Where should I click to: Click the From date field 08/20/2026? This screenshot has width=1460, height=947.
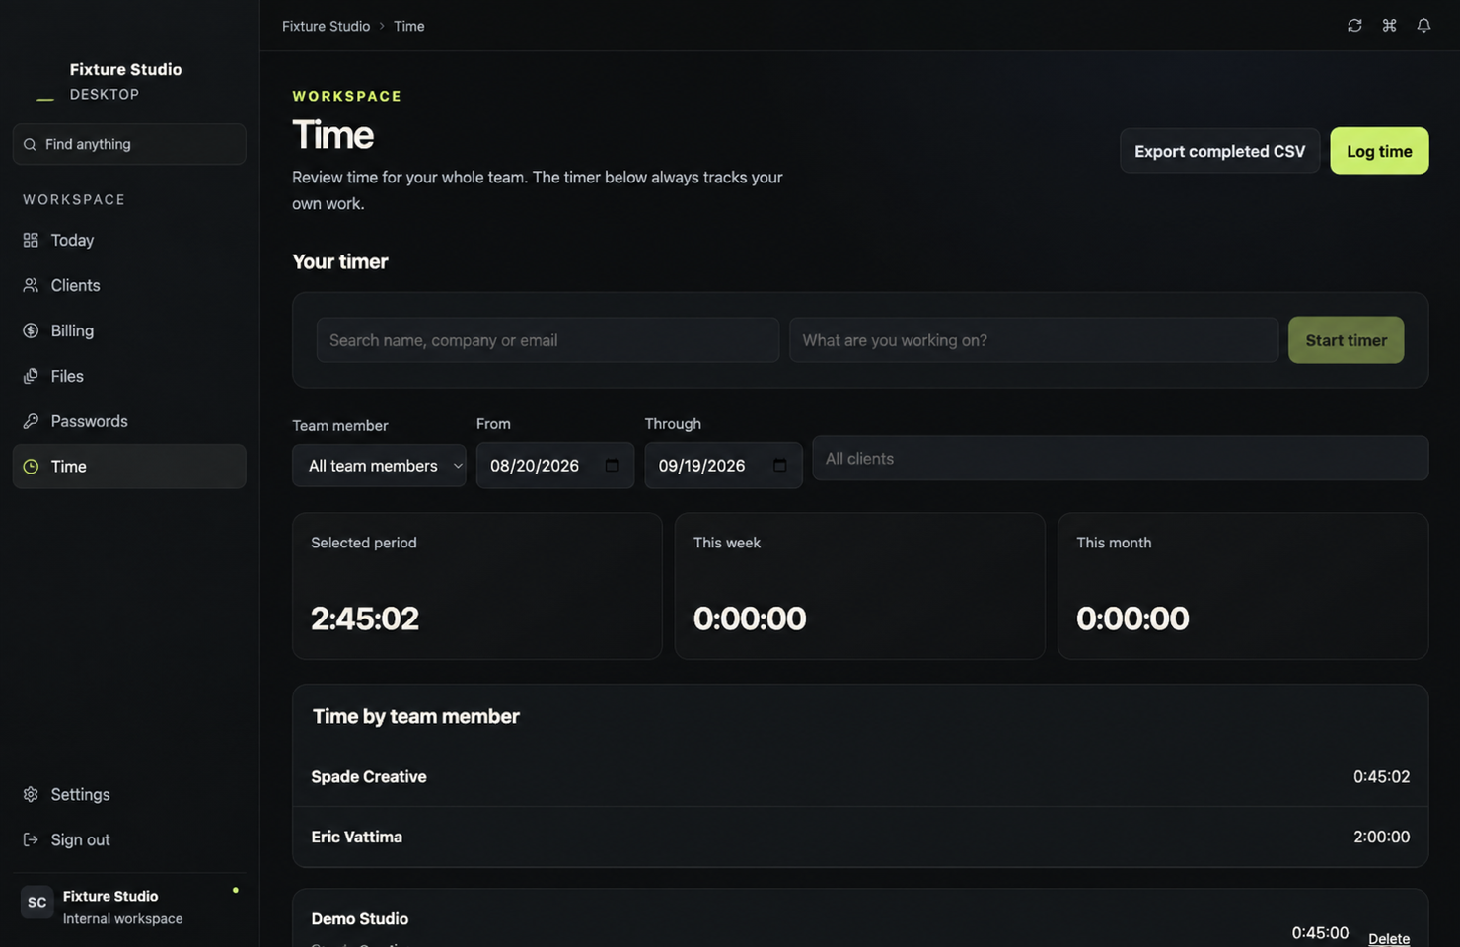point(554,466)
